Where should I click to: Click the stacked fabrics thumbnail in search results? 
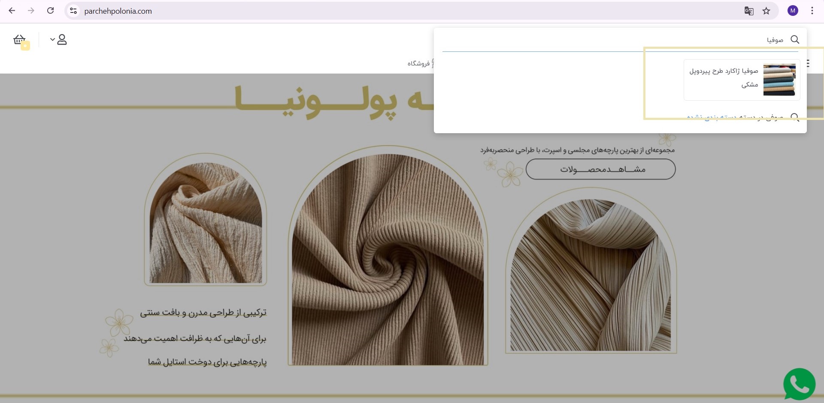point(779,80)
